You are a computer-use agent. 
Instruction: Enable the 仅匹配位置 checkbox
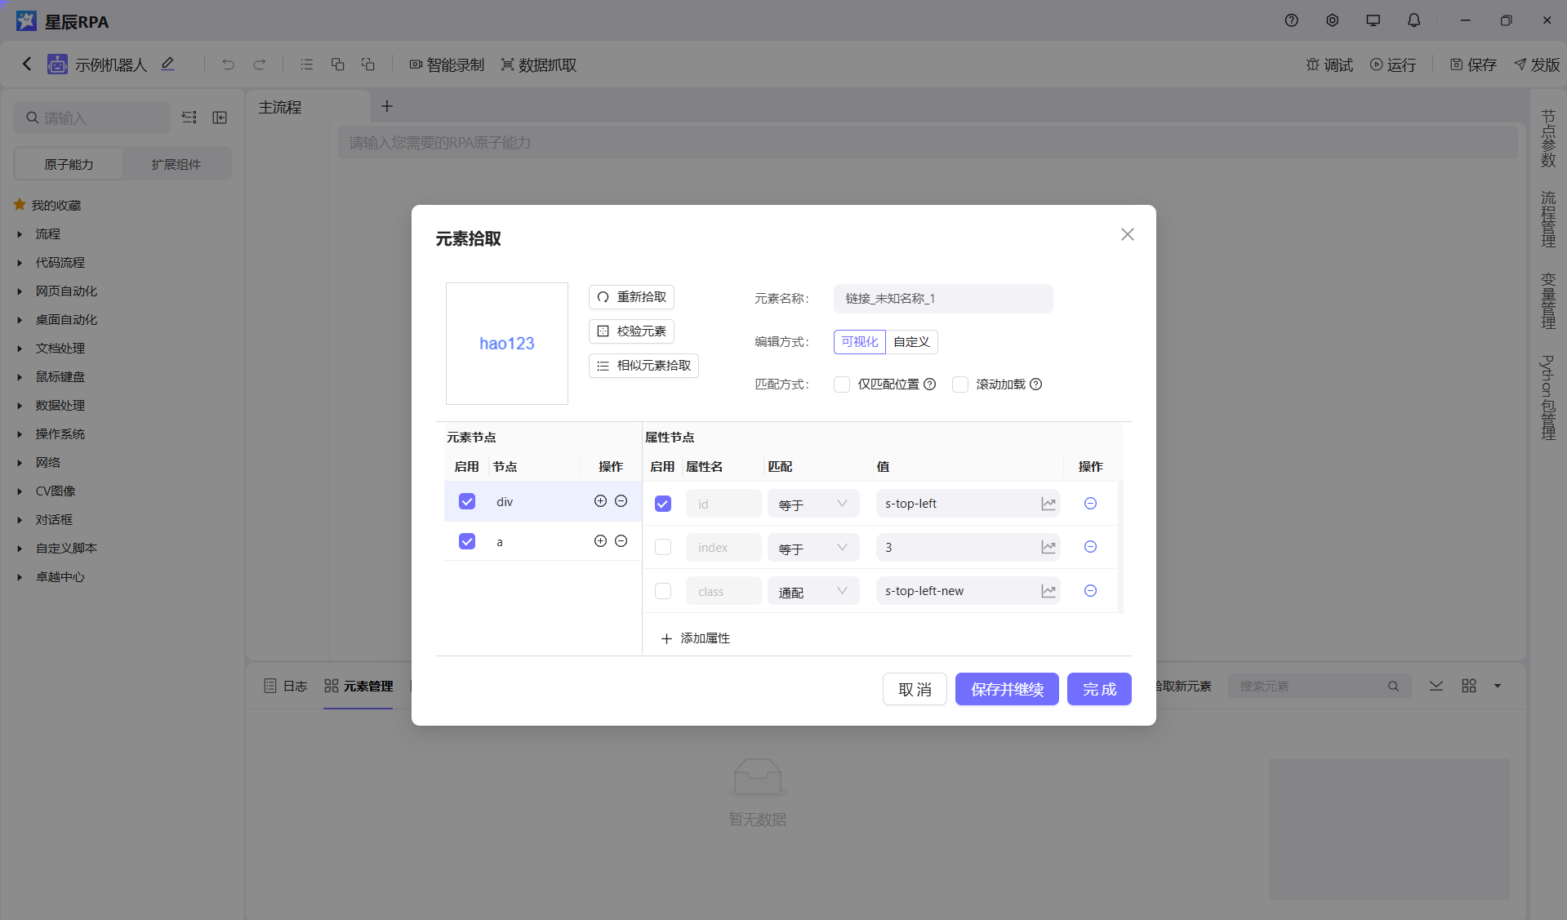pos(842,384)
